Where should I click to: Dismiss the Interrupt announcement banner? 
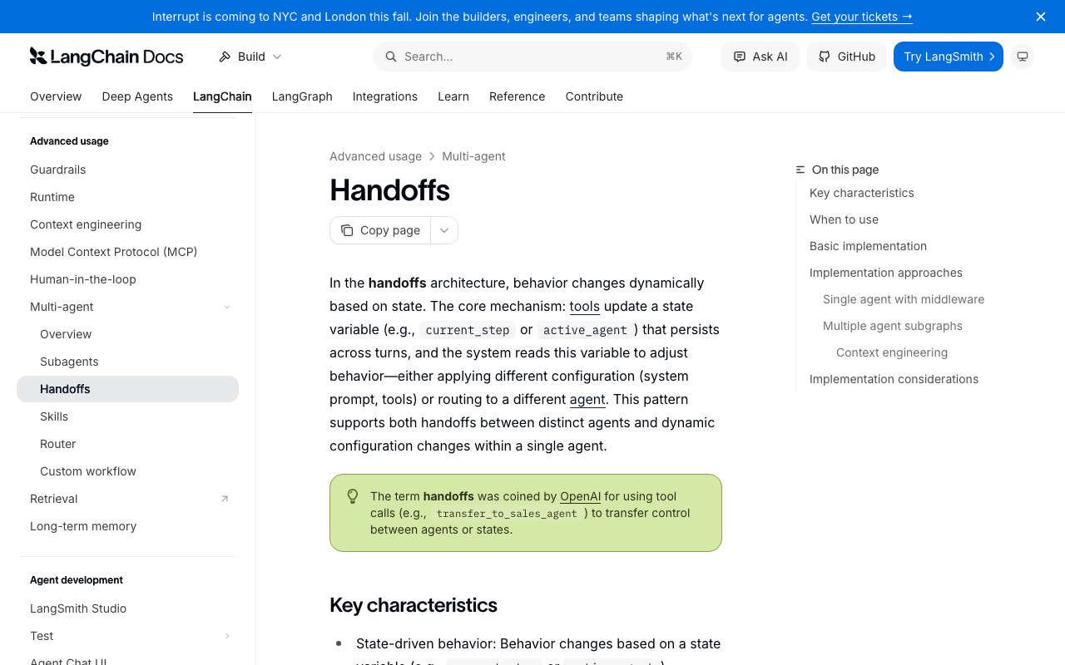[x=1041, y=17]
